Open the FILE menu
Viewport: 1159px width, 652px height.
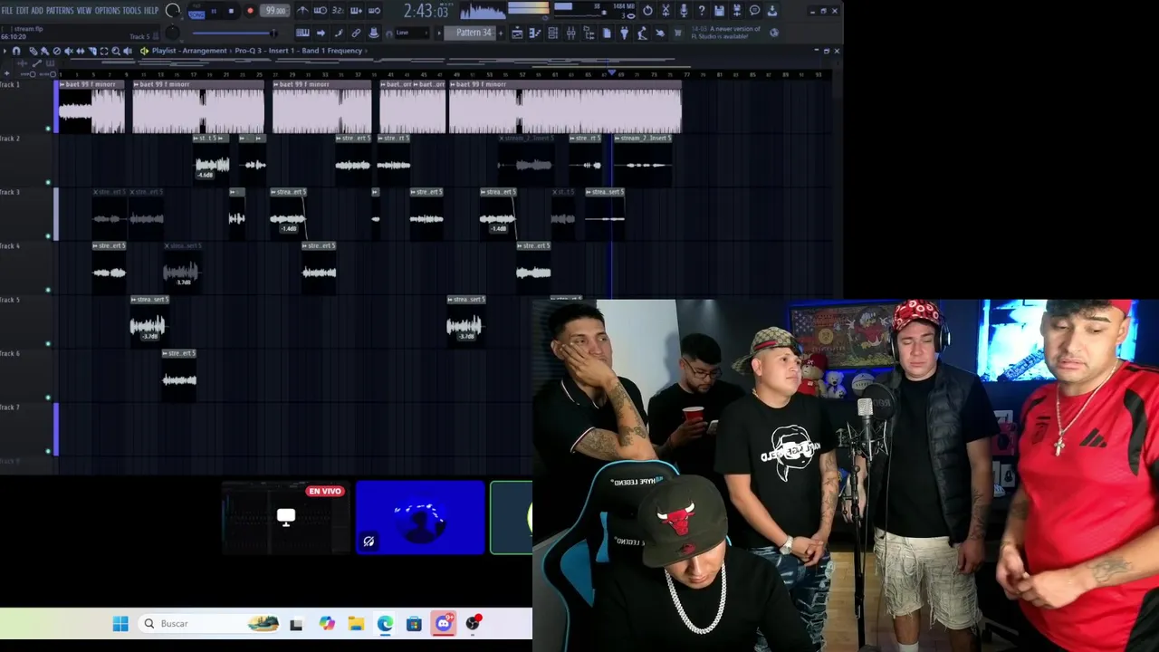pos(6,11)
